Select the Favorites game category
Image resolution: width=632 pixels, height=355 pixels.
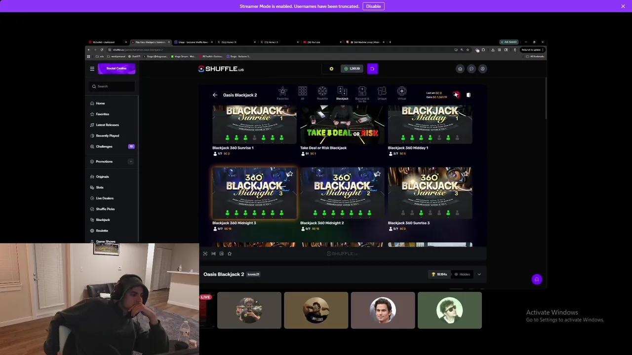point(282,93)
